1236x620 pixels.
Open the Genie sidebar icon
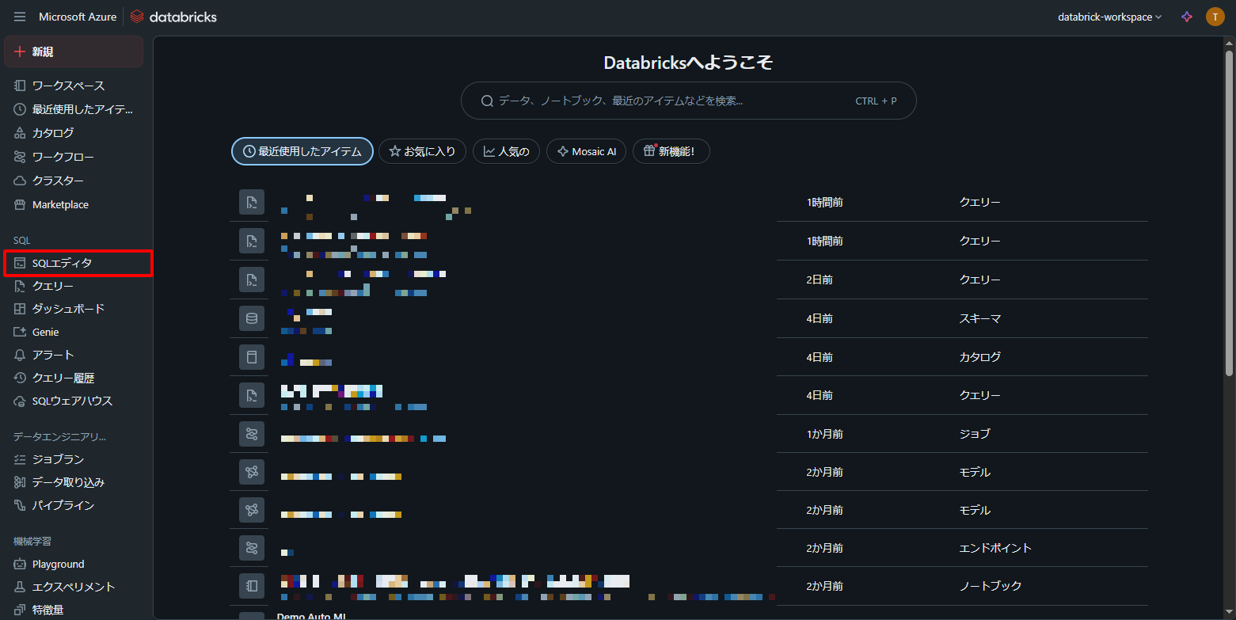point(20,332)
